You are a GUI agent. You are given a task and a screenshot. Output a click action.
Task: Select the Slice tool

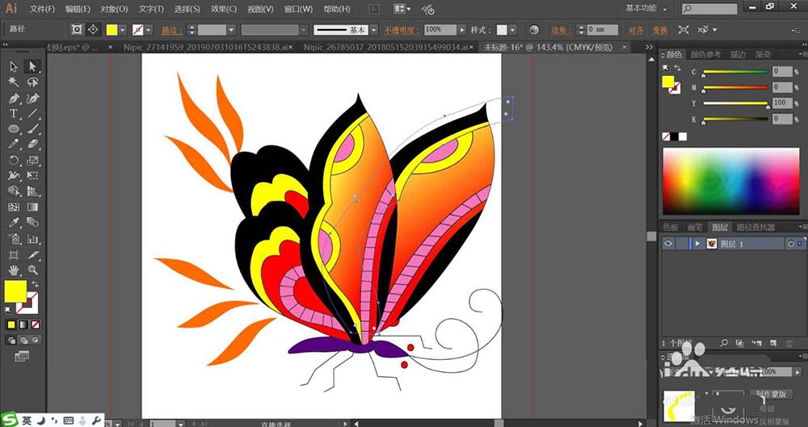coord(32,254)
